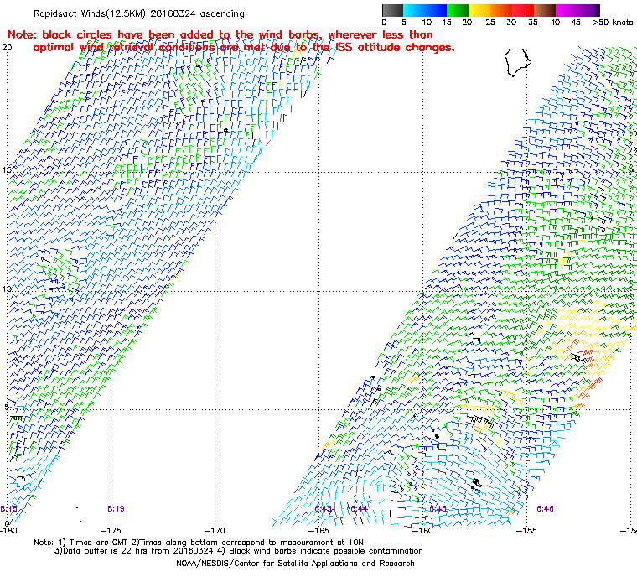Click the purple time marker '8:18'
Image resolution: width=637 pixels, height=577 pixels.
pos(8,509)
